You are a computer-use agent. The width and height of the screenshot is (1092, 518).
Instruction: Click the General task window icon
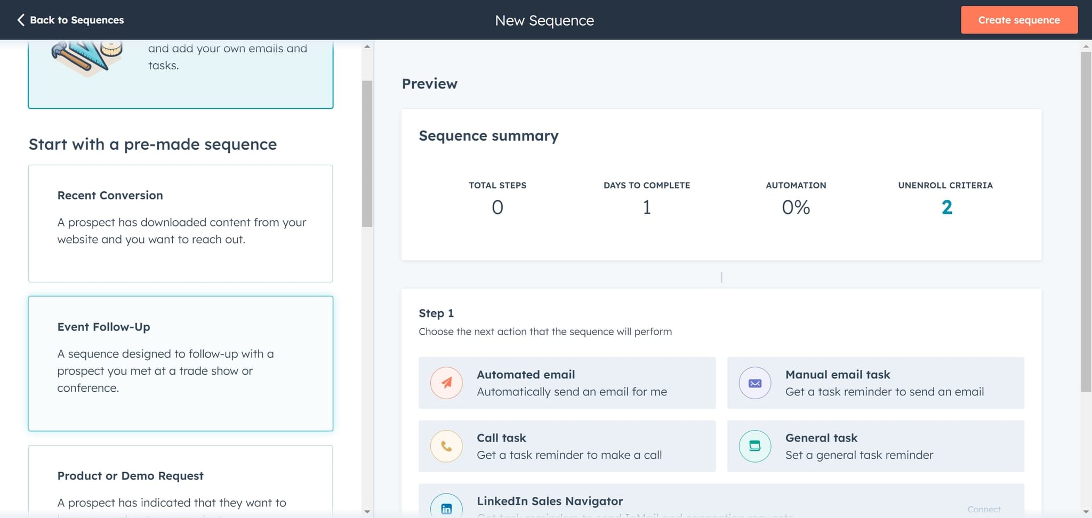(x=754, y=446)
